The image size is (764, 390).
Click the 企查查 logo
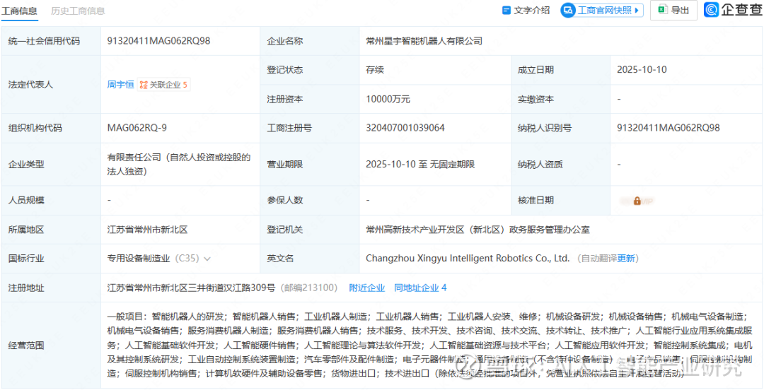point(734,10)
